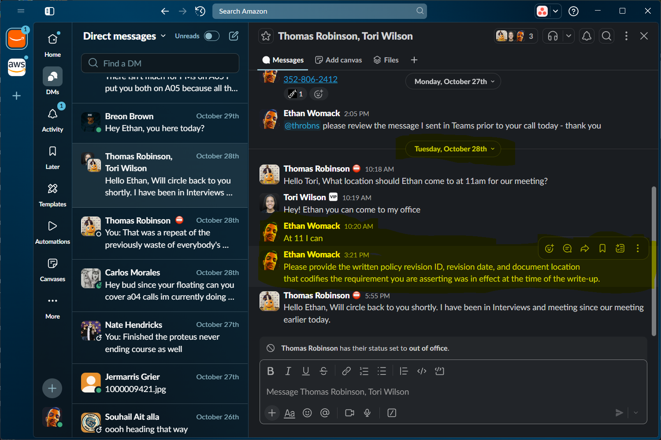Open the Add canvas tab
The height and width of the screenshot is (440, 661).
point(338,60)
